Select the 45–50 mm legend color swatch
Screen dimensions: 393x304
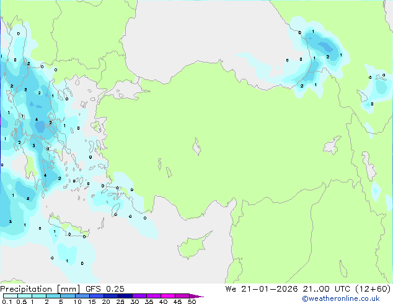(x=182, y=296)
